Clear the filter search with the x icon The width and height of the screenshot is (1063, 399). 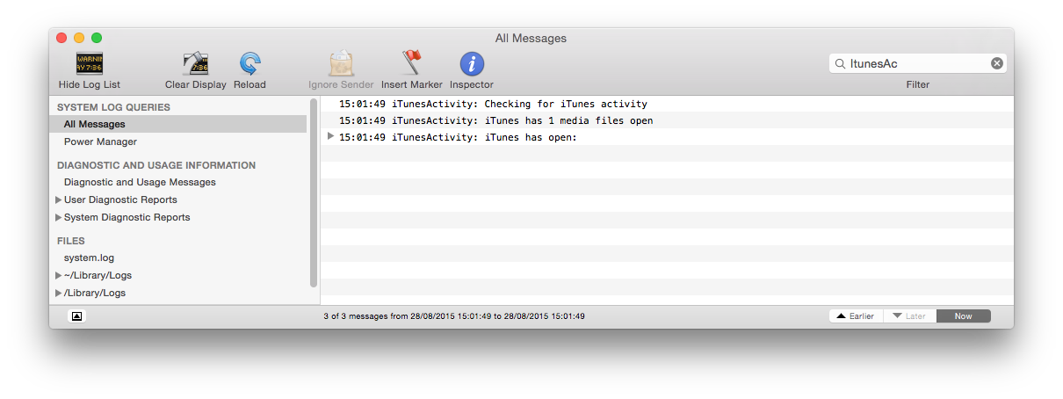point(997,63)
